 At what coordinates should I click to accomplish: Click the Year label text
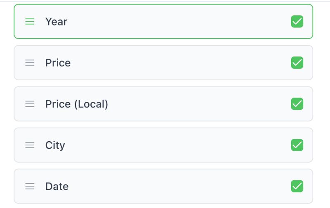pos(56,21)
